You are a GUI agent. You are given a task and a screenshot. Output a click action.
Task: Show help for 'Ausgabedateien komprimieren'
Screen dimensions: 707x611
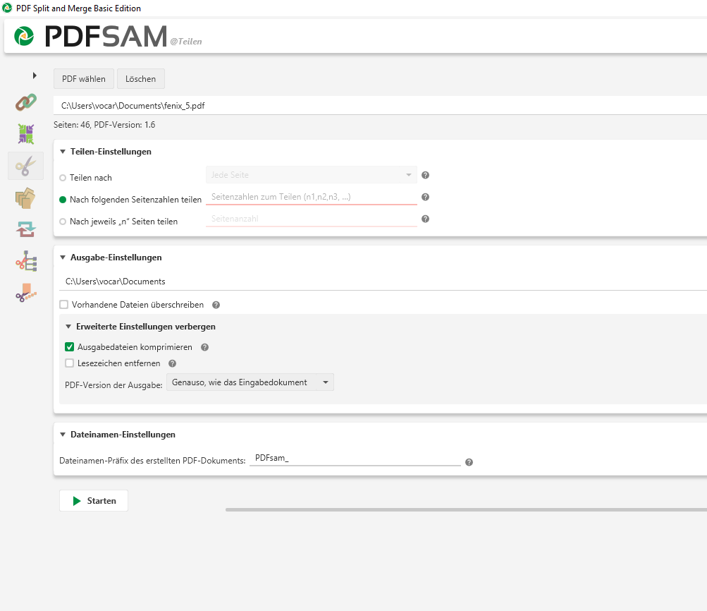click(204, 347)
